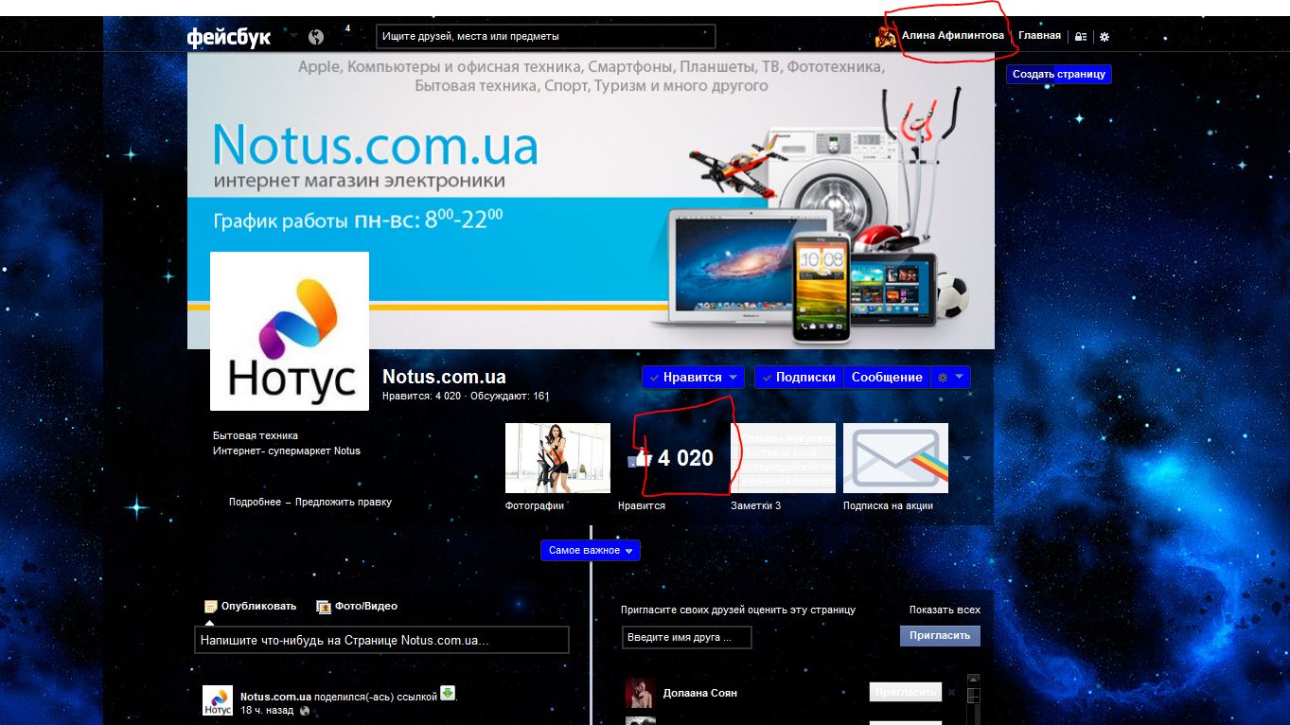Open the Фотографии thumbnail

557,458
